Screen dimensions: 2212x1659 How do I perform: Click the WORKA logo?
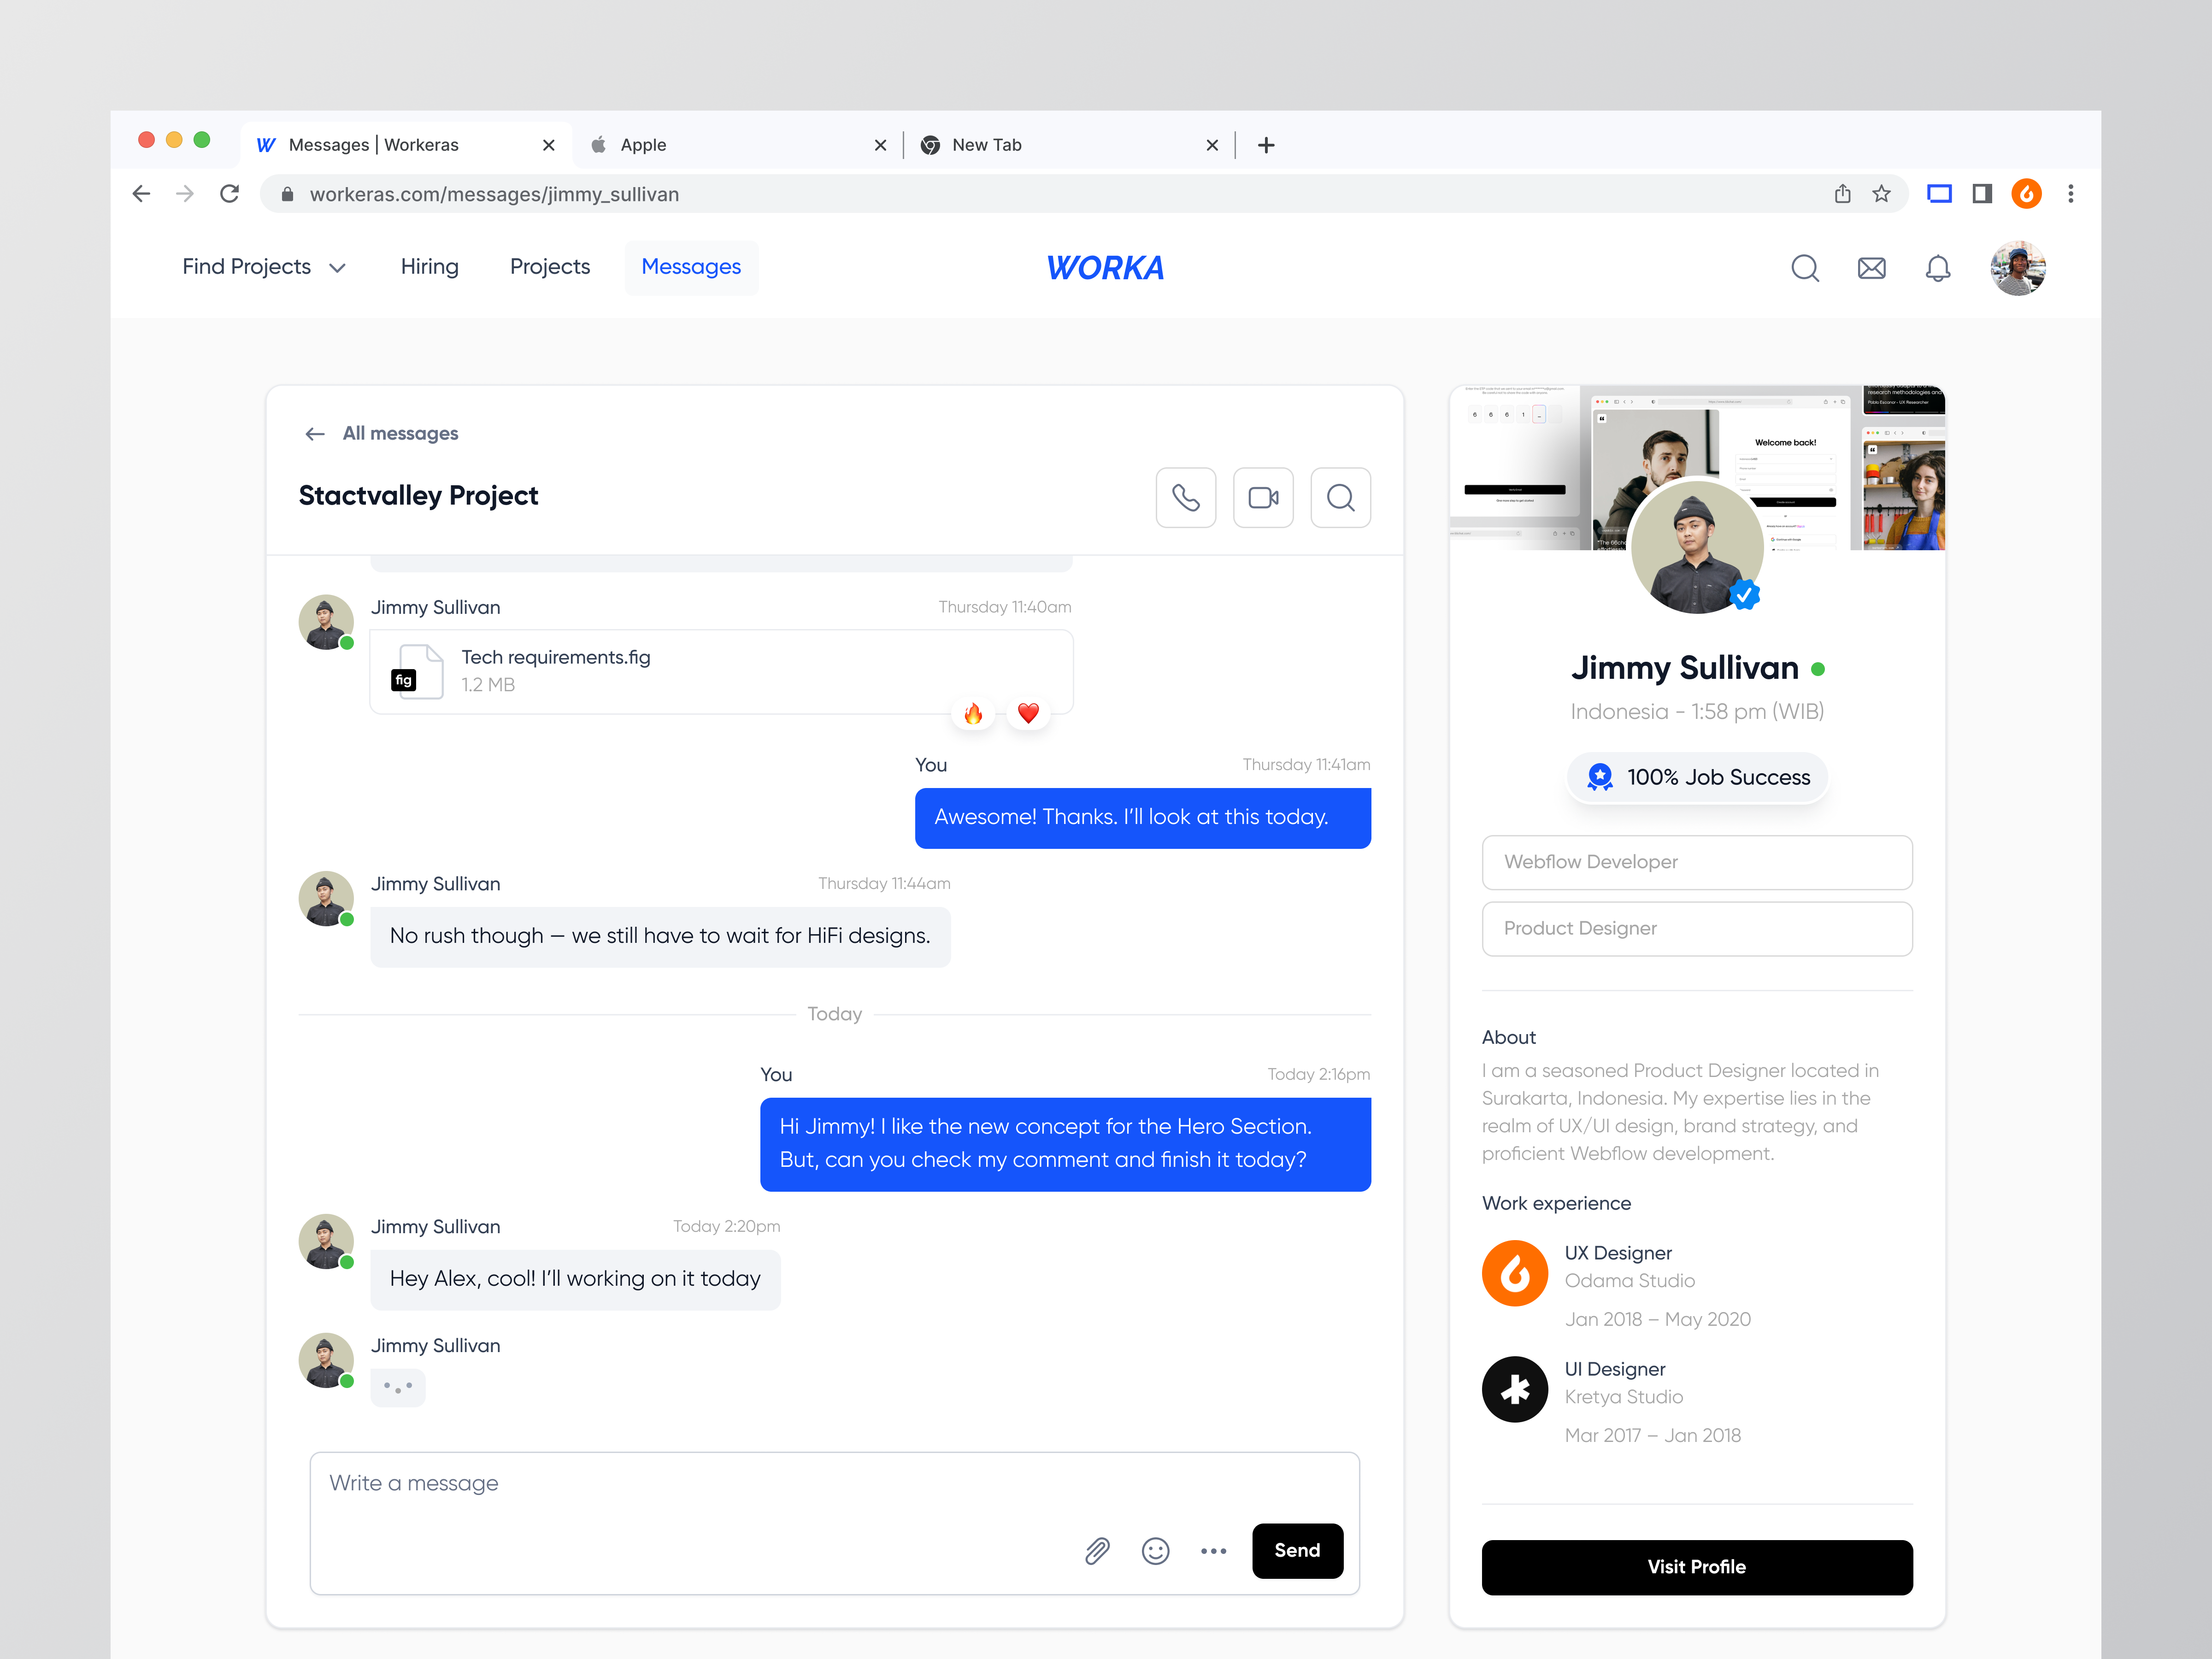1105,268
